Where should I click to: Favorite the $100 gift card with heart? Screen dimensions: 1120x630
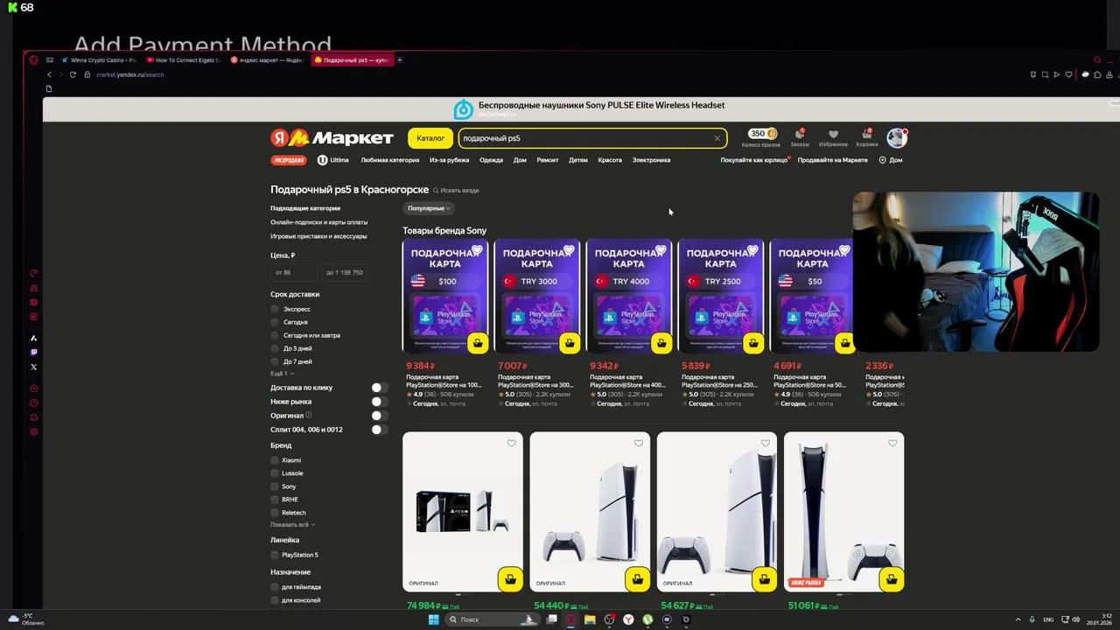point(477,250)
